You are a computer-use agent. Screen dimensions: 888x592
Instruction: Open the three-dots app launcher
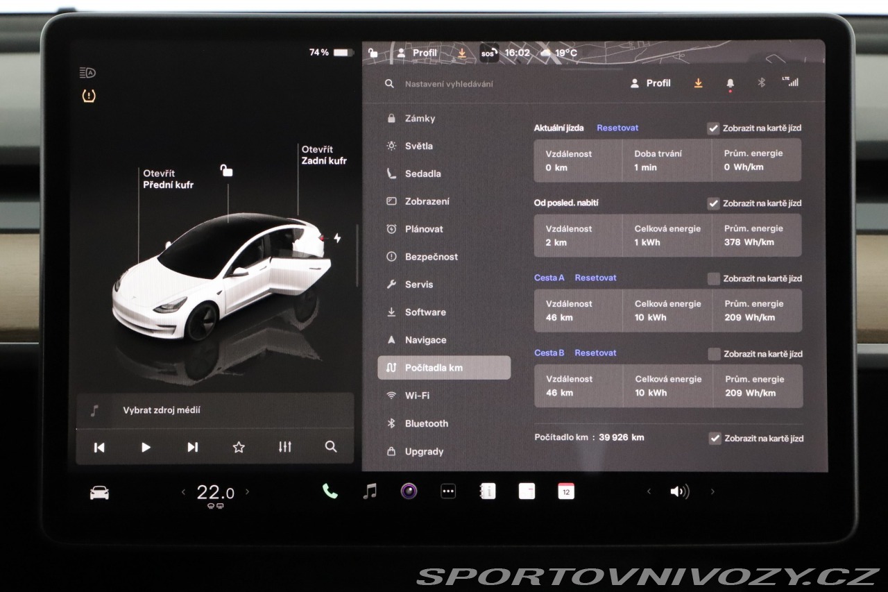pyautogui.click(x=448, y=491)
